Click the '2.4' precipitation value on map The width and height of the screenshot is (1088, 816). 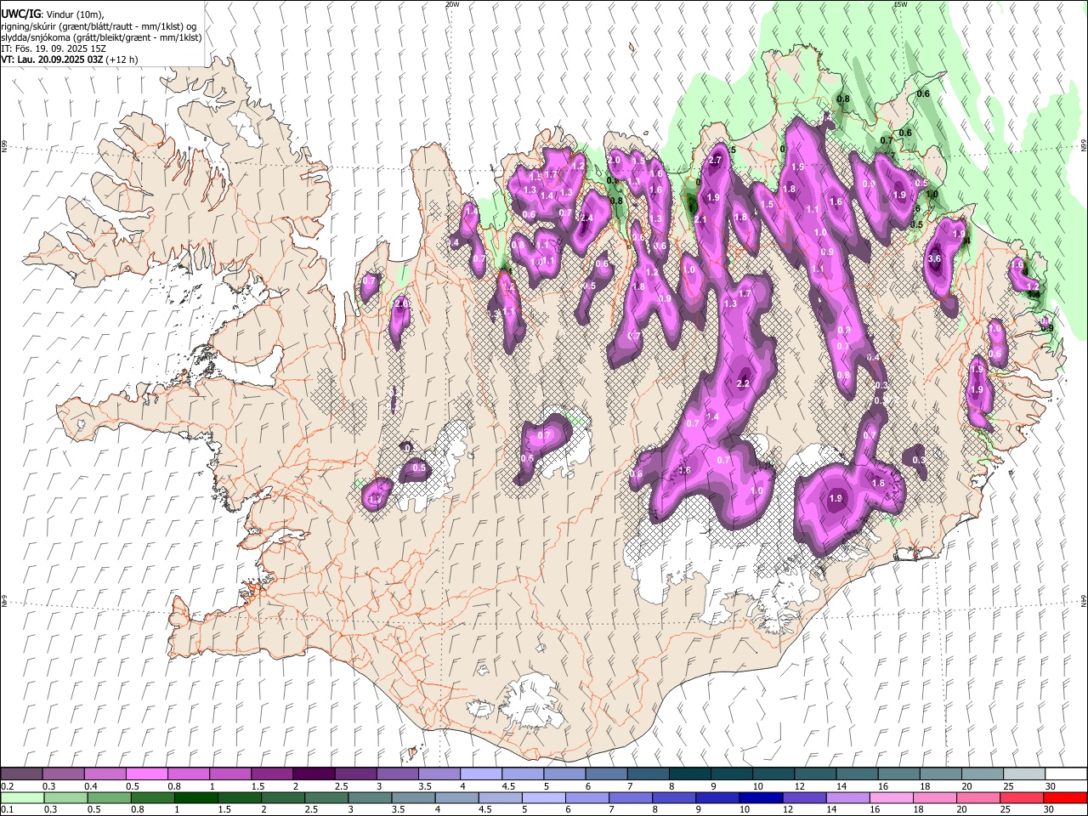point(586,218)
